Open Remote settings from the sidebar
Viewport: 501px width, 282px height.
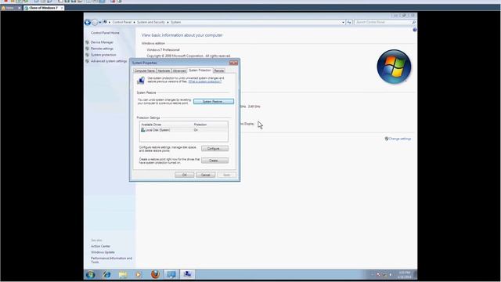coord(102,49)
